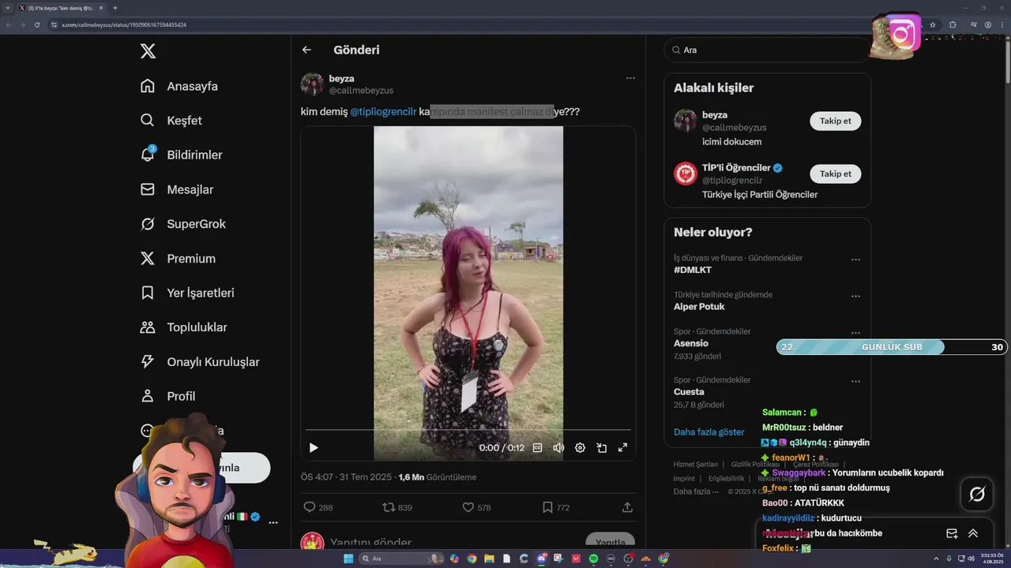The width and height of the screenshot is (1011, 568).
Task: Follow TİP'li Öğrenciler with Takip et
Action: tap(835, 174)
